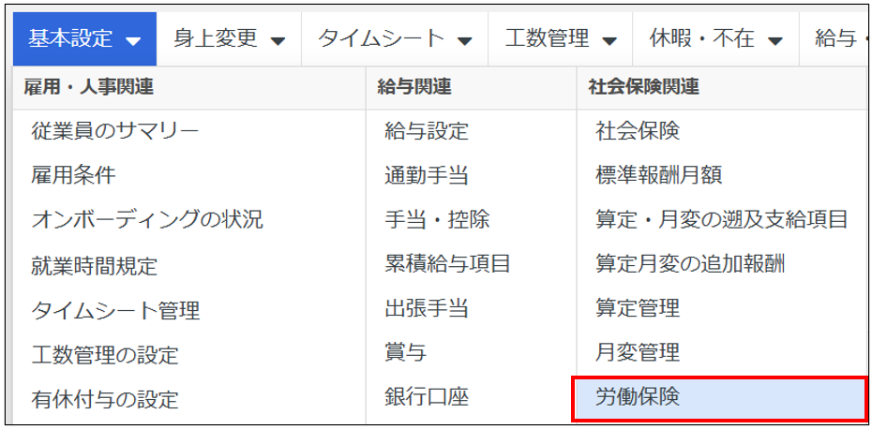
Task: Click 雇用条件 in the menu
Action: tap(73, 175)
